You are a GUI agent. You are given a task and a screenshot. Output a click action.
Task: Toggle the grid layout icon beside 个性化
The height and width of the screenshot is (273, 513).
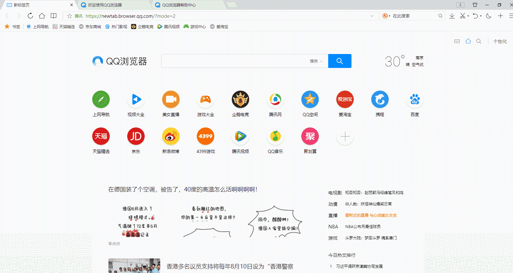457,41
